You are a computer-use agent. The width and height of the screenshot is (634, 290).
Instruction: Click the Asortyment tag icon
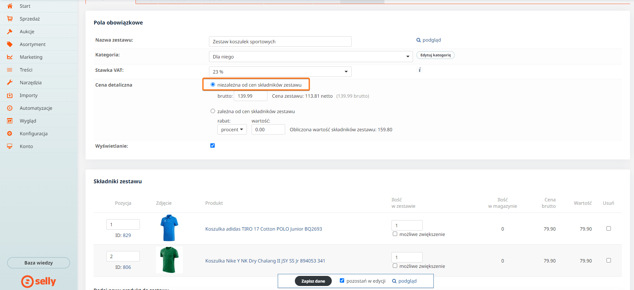pyautogui.click(x=10, y=44)
